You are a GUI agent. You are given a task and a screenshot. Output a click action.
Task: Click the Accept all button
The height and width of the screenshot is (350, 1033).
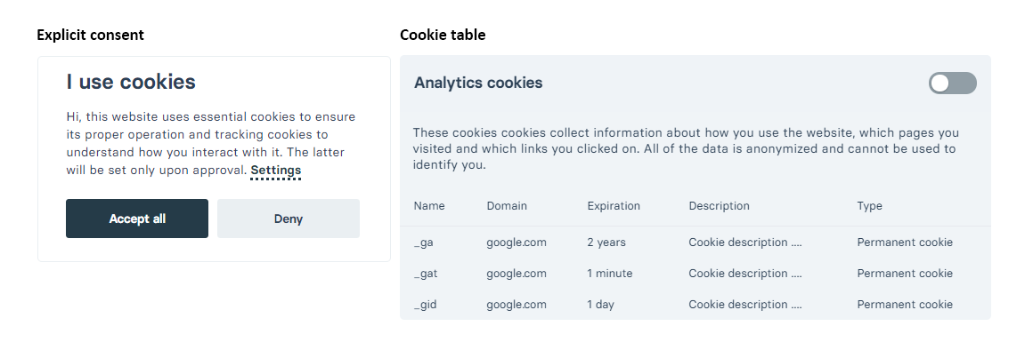pos(137,219)
